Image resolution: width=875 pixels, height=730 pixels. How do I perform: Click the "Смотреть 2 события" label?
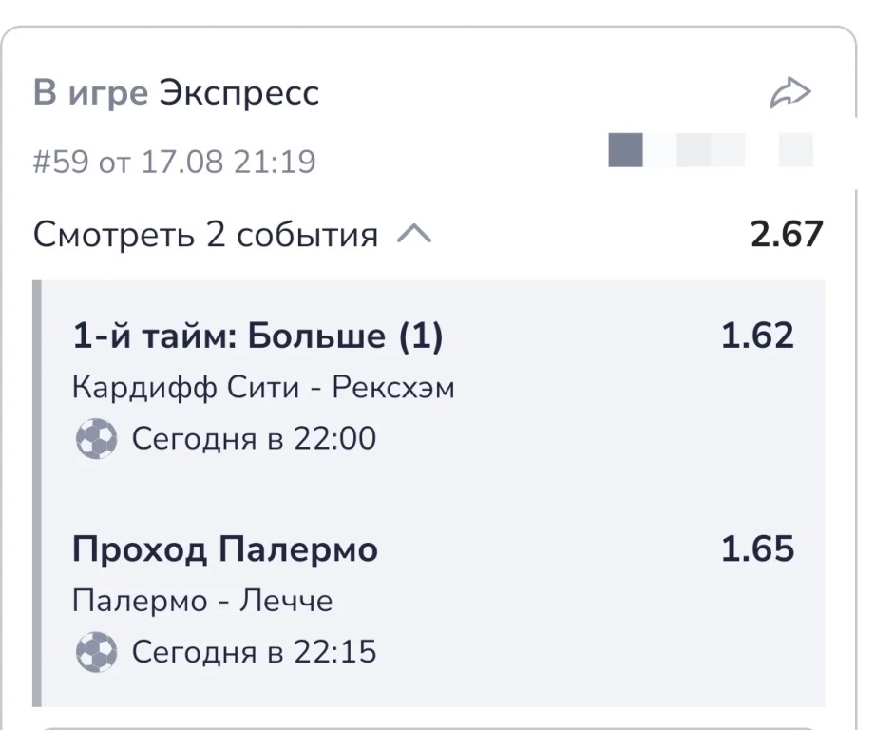(205, 235)
